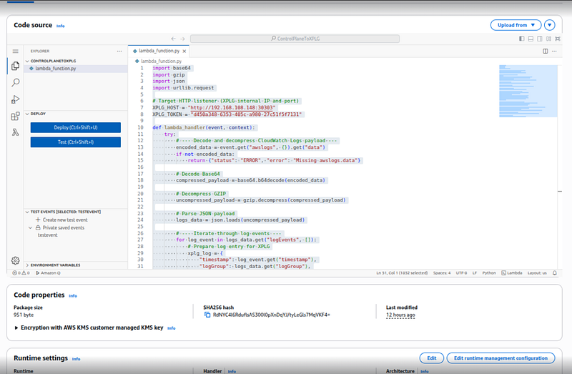
Task: Open the notifications bell in status bar
Action: pyautogui.click(x=555, y=273)
